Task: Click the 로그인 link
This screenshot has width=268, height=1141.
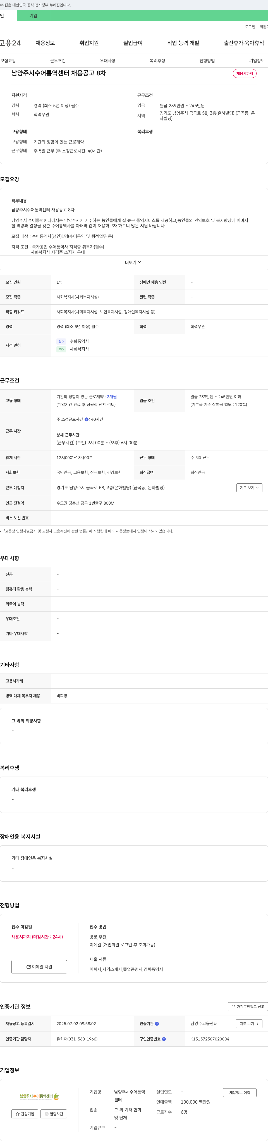Action: click(250, 27)
